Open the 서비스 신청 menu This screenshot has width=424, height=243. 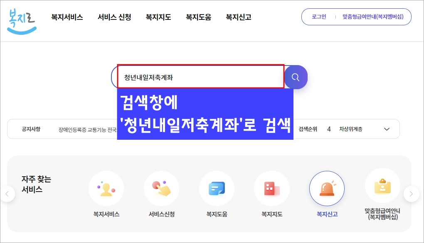(114, 17)
